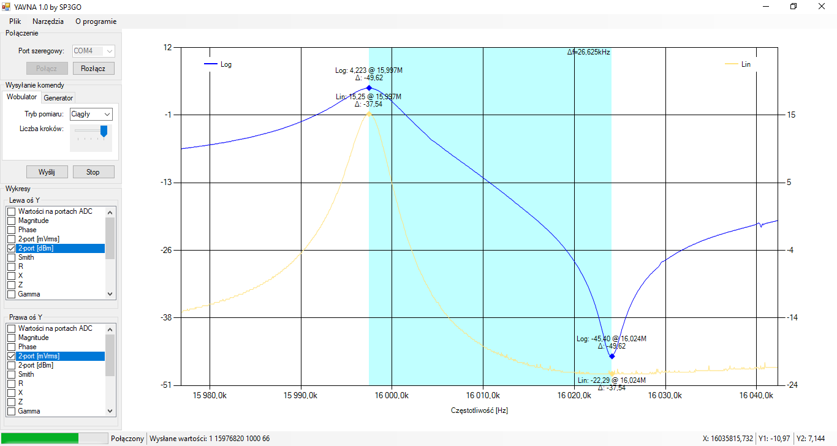This screenshot has width=837, height=446.
Task: Click the YAVNA app icon in title bar
Action: [6, 6]
